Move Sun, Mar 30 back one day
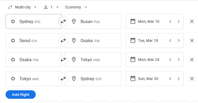Image resolution: width=198 pixels, height=103 pixels. click(170, 79)
